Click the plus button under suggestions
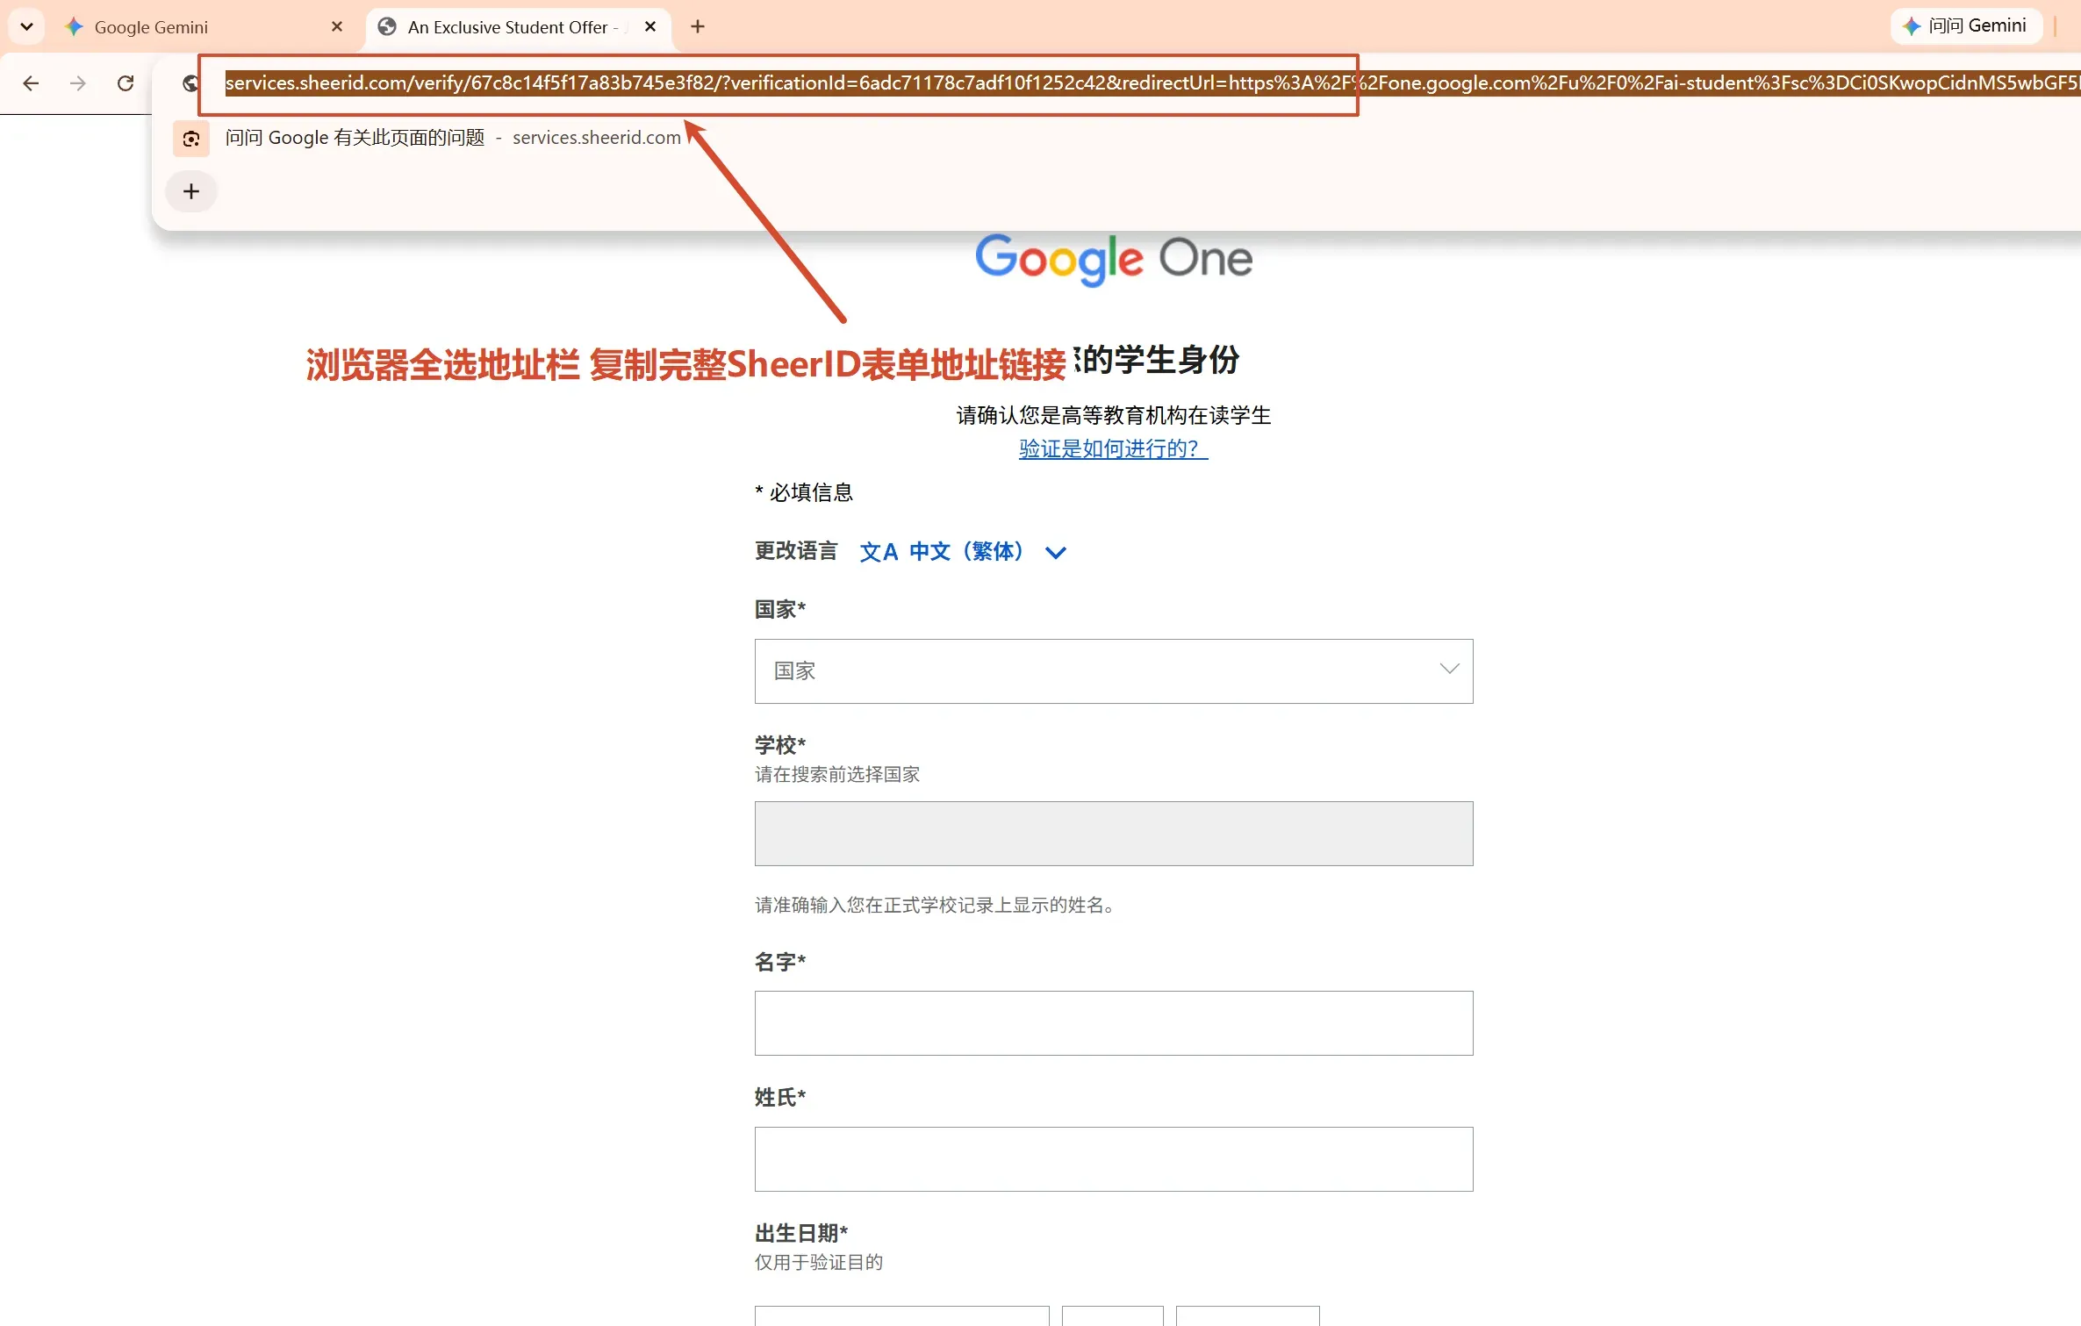Viewport: 2081px width, 1326px height. tap(191, 191)
